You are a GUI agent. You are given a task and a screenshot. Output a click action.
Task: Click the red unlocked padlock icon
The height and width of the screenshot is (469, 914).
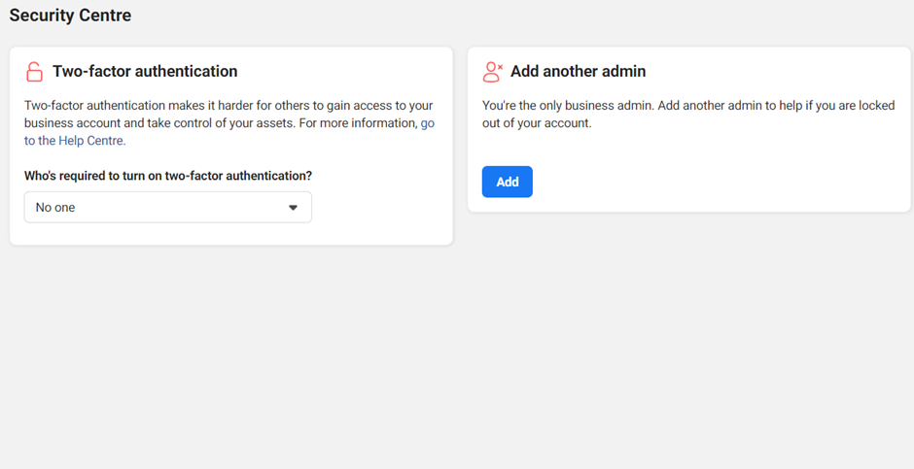(x=34, y=72)
